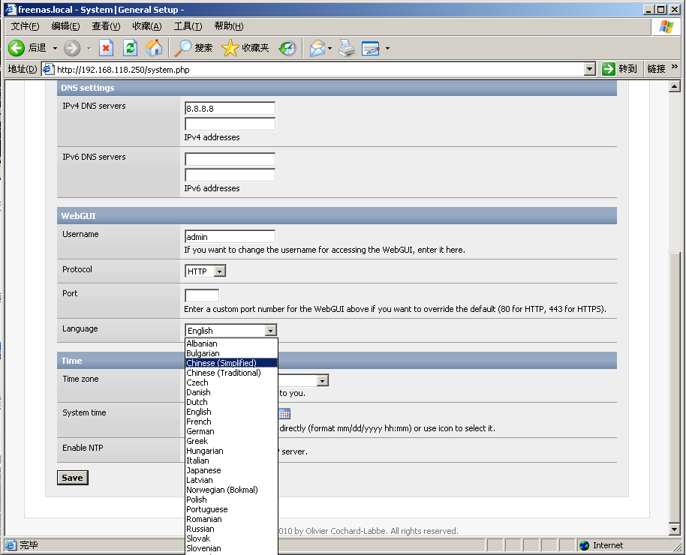Open Forward button history dropdown arrow
Viewport: 686px width, 555px height.
(89, 48)
